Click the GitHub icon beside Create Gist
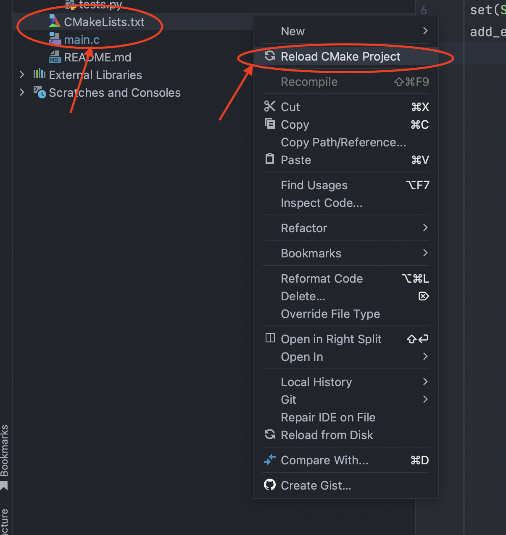The width and height of the screenshot is (506, 535). click(269, 485)
